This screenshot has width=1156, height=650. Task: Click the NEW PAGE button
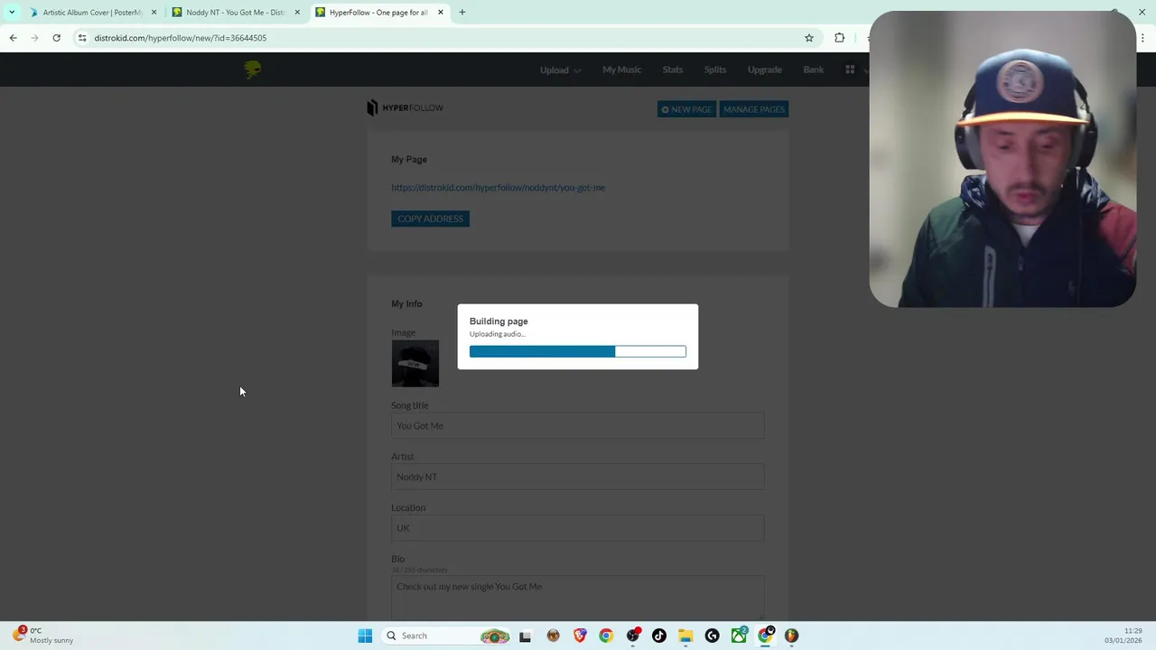(686, 109)
